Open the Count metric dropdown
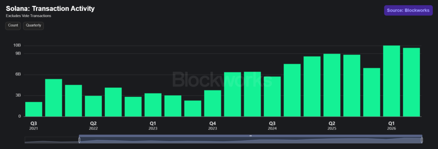The width and height of the screenshot is (438, 149). coord(13,26)
